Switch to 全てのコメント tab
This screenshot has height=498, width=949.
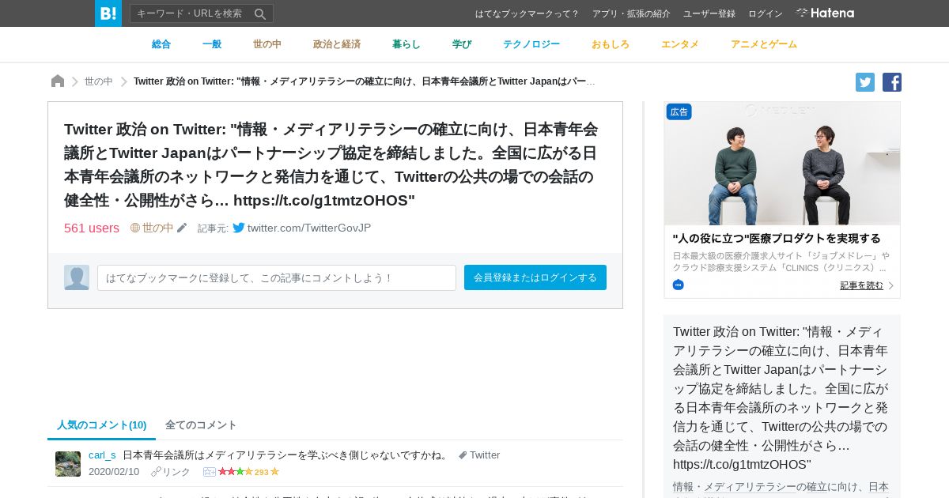tap(201, 425)
